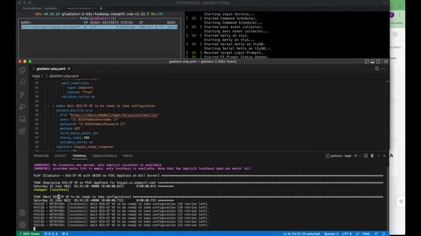421x236 pixels.
Task: Click the STATUS column header in k9s
Action: pyautogui.click(x=127, y=23)
